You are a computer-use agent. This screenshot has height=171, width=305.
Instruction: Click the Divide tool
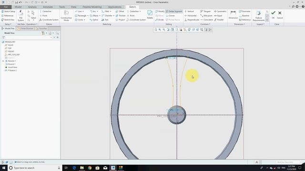(x=160, y=20)
